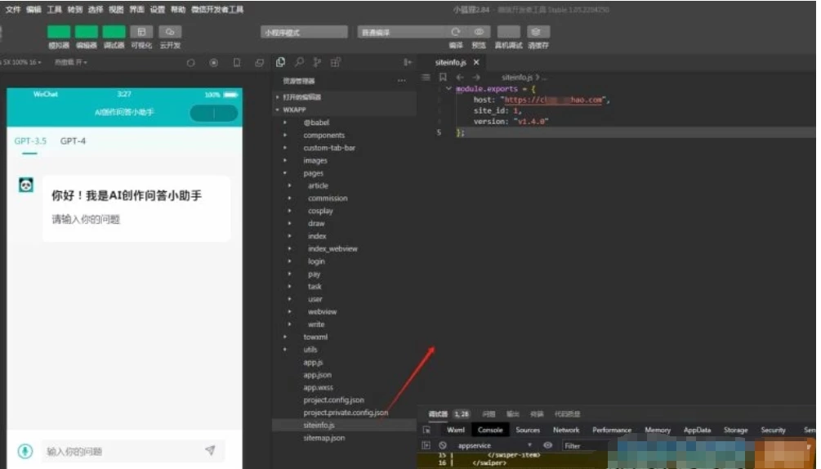The width and height of the screenshot is (821, 469).
Task: Toggle the simulator panel green button
Action: coord(59,32)
